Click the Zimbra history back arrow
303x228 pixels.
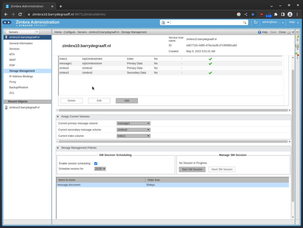pyautogui.click(x=5, y=22)
